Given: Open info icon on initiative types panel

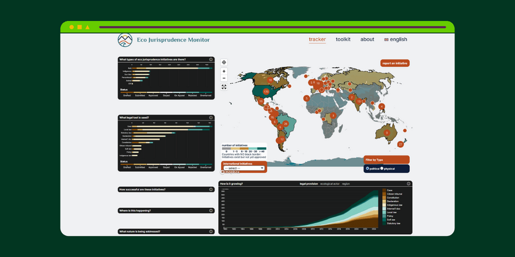Looking at the screenshot, I should (211, 59).
